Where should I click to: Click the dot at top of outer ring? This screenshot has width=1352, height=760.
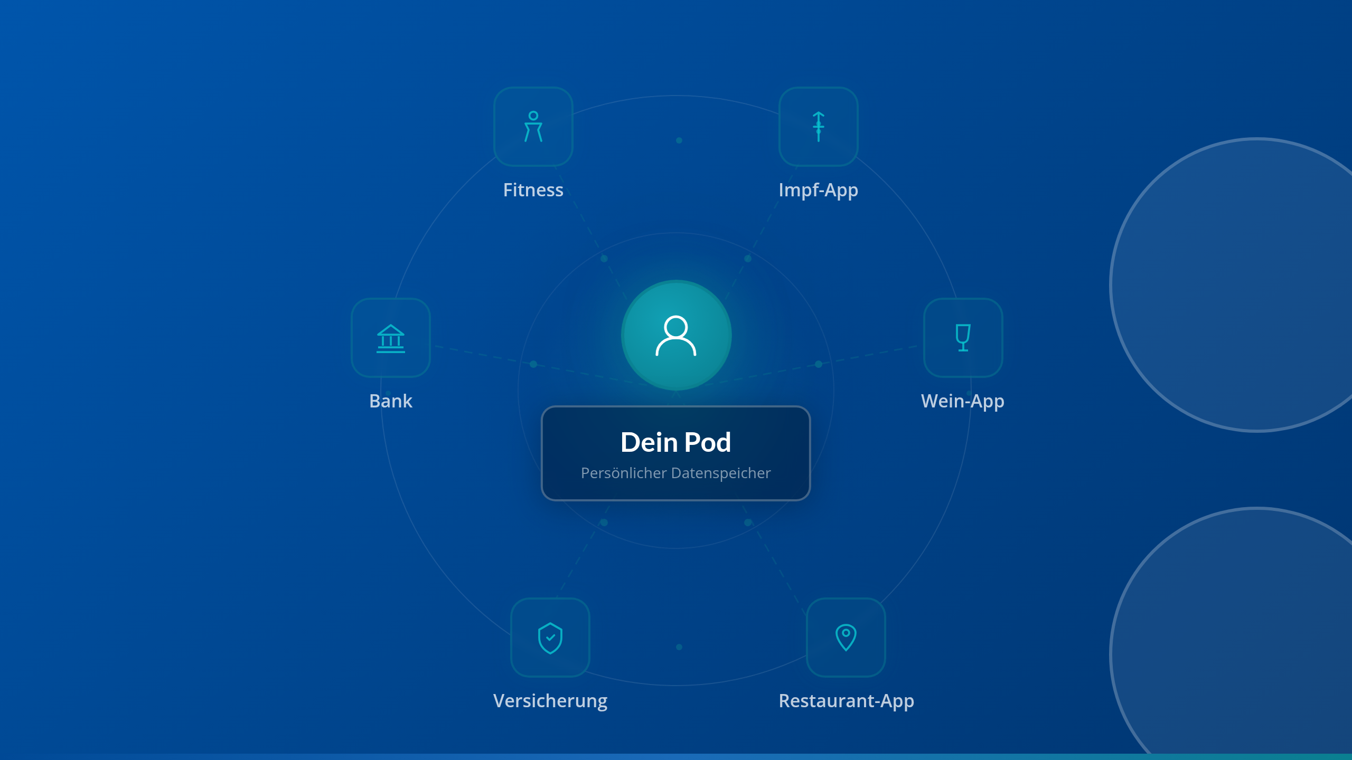(679, 140)
